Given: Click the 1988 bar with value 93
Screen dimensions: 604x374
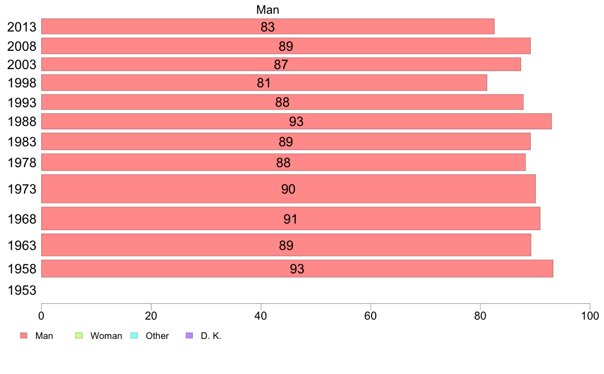Looking at the screenshot, I should point(296,121).
